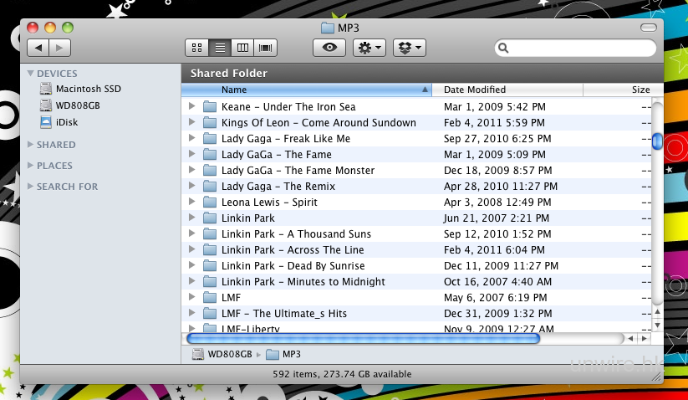Click the horizontal scrollbar thumb
The image size is (688, 400).
[363, 339]
